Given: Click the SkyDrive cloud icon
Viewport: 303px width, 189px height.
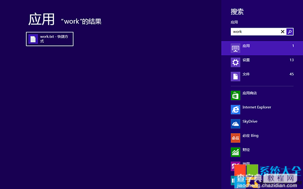Looking at the screenshot, I should pyautogui.click(x=235, y=123).
